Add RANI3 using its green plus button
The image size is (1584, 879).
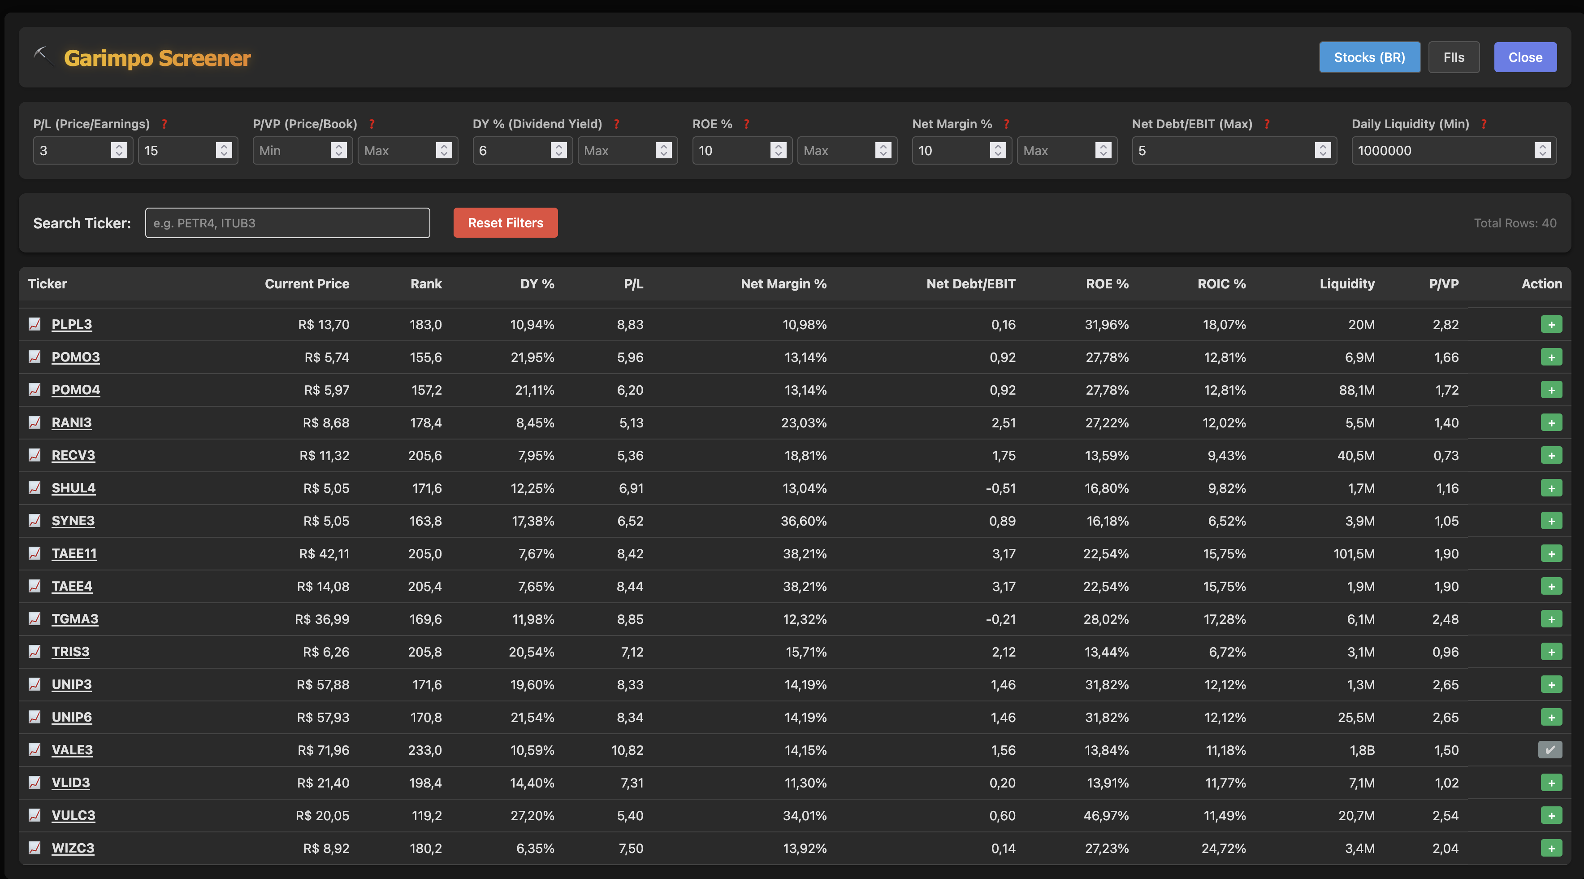coord(1551,422)
